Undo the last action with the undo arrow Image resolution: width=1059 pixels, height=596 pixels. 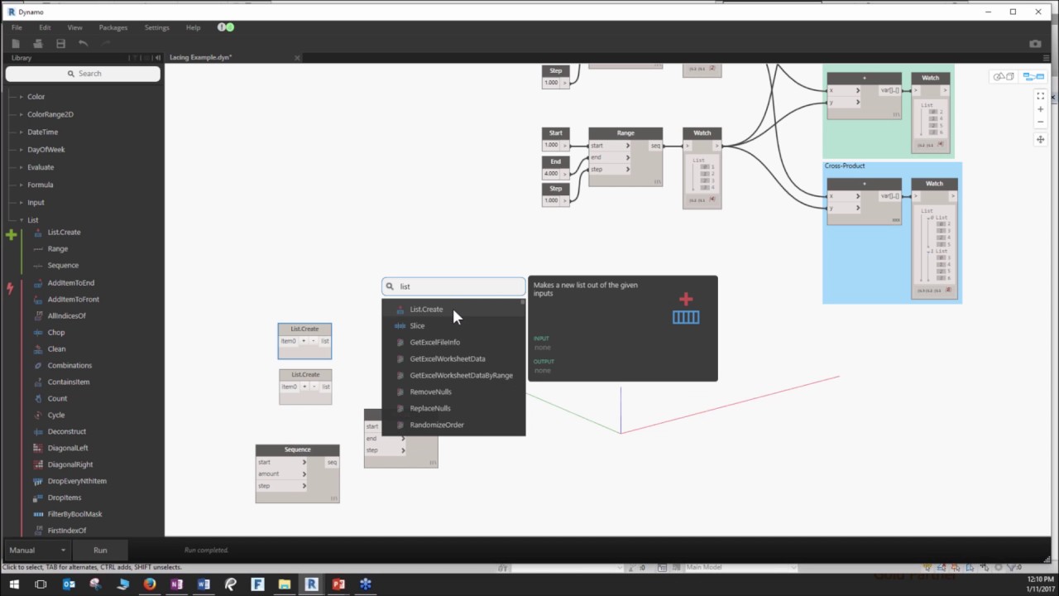[83, 43]
